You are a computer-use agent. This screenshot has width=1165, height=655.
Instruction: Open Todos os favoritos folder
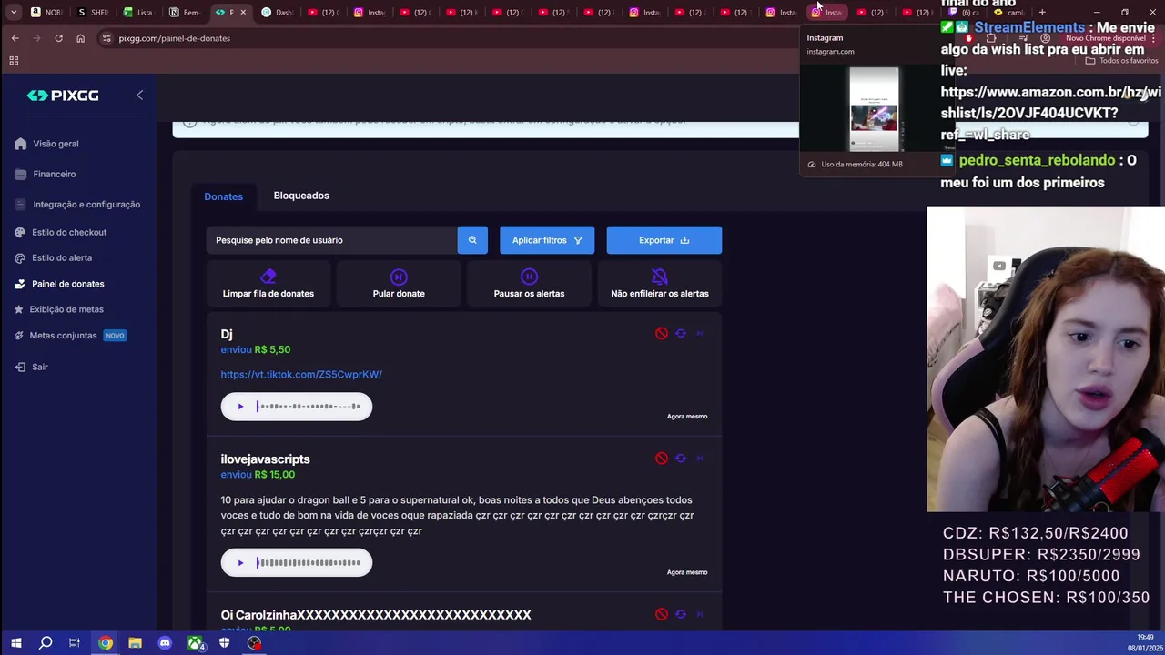click(1121, 61)
